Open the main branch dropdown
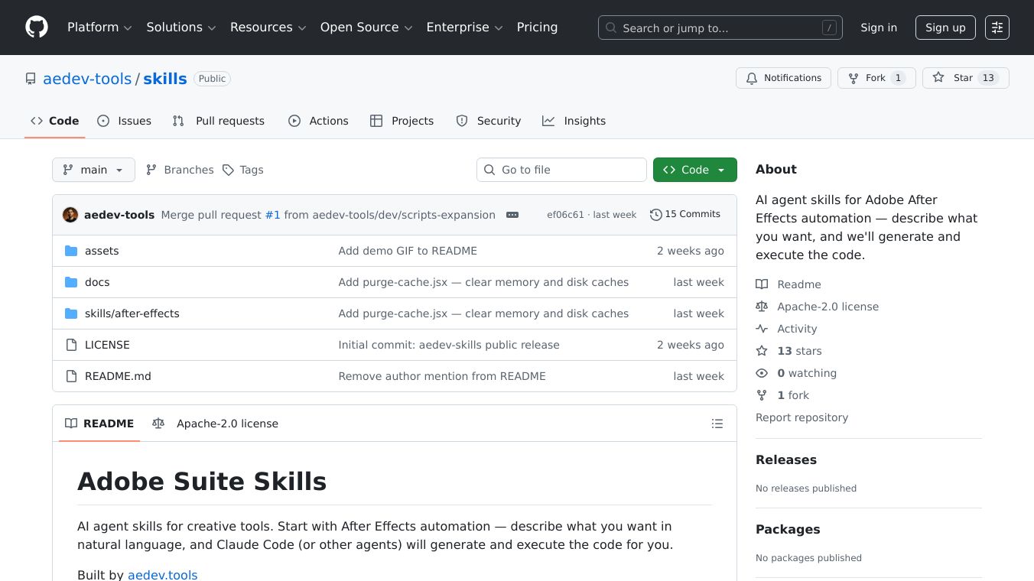This screenshot has height=581, width=1034. pos(93,170)
